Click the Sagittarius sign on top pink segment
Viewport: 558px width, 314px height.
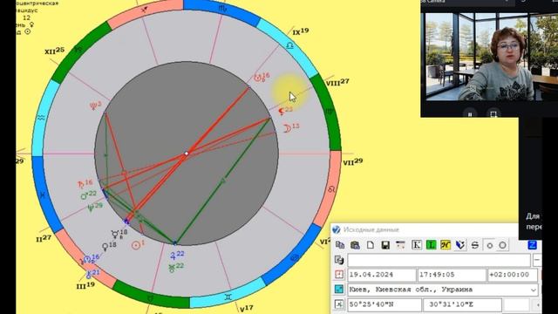click(144, 10)
